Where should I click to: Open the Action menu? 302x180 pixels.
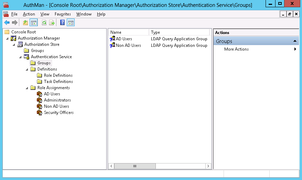pyautogui.click(x=29, y=14)
